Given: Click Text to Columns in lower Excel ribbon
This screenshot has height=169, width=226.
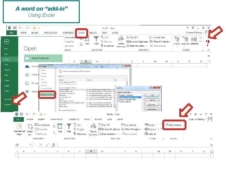Looking at the screenshot, I should tap(93, 130).
